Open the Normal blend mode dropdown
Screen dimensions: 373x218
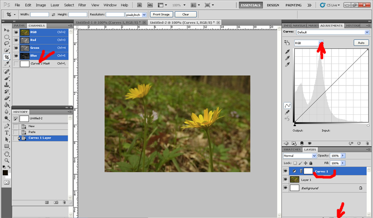pyautogui.click(x=313, y=156)
